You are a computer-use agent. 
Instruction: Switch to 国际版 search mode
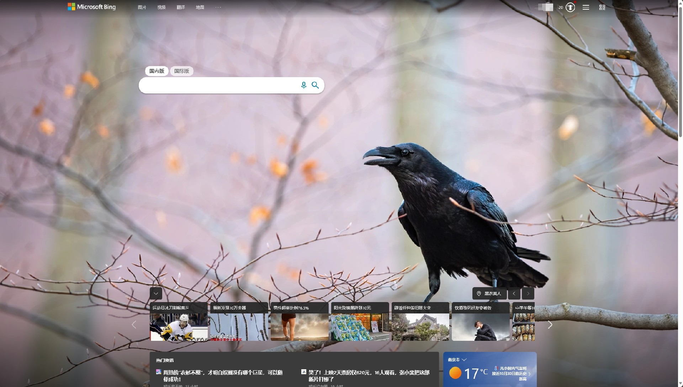(x=182, y=71)
